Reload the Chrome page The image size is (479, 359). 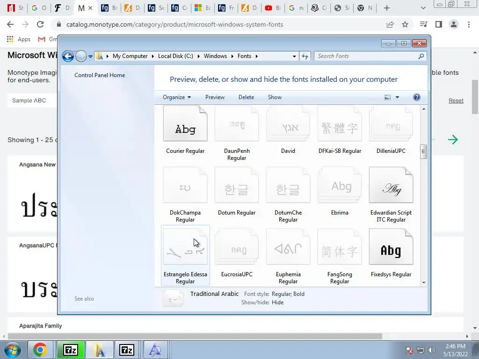tap(40, 24)
